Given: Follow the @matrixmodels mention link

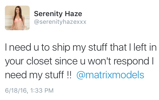Looking at the screenshot, I should click(x=110, y=75).
